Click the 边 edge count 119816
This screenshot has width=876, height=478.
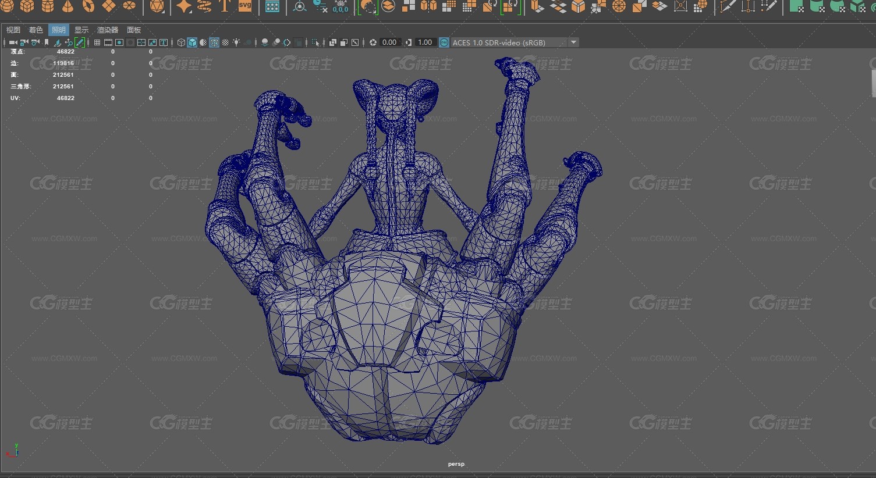(x=63, y=63)
